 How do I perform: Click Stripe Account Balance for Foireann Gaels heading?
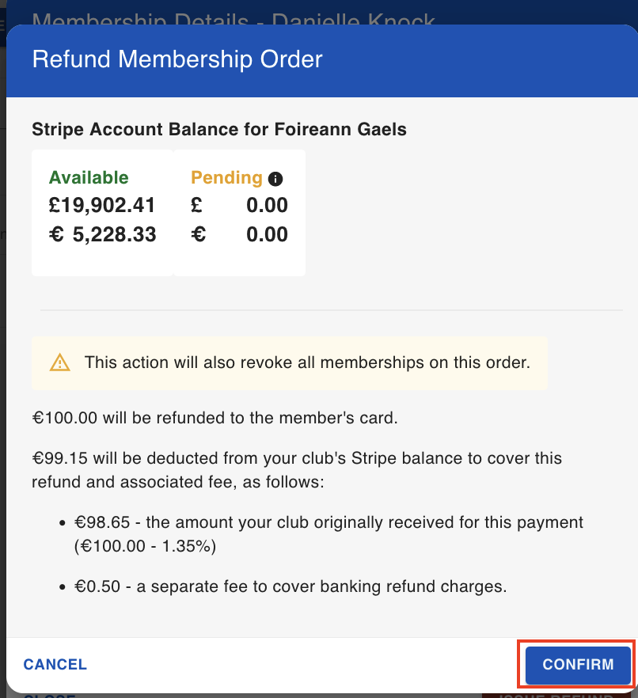coord(219,130)
